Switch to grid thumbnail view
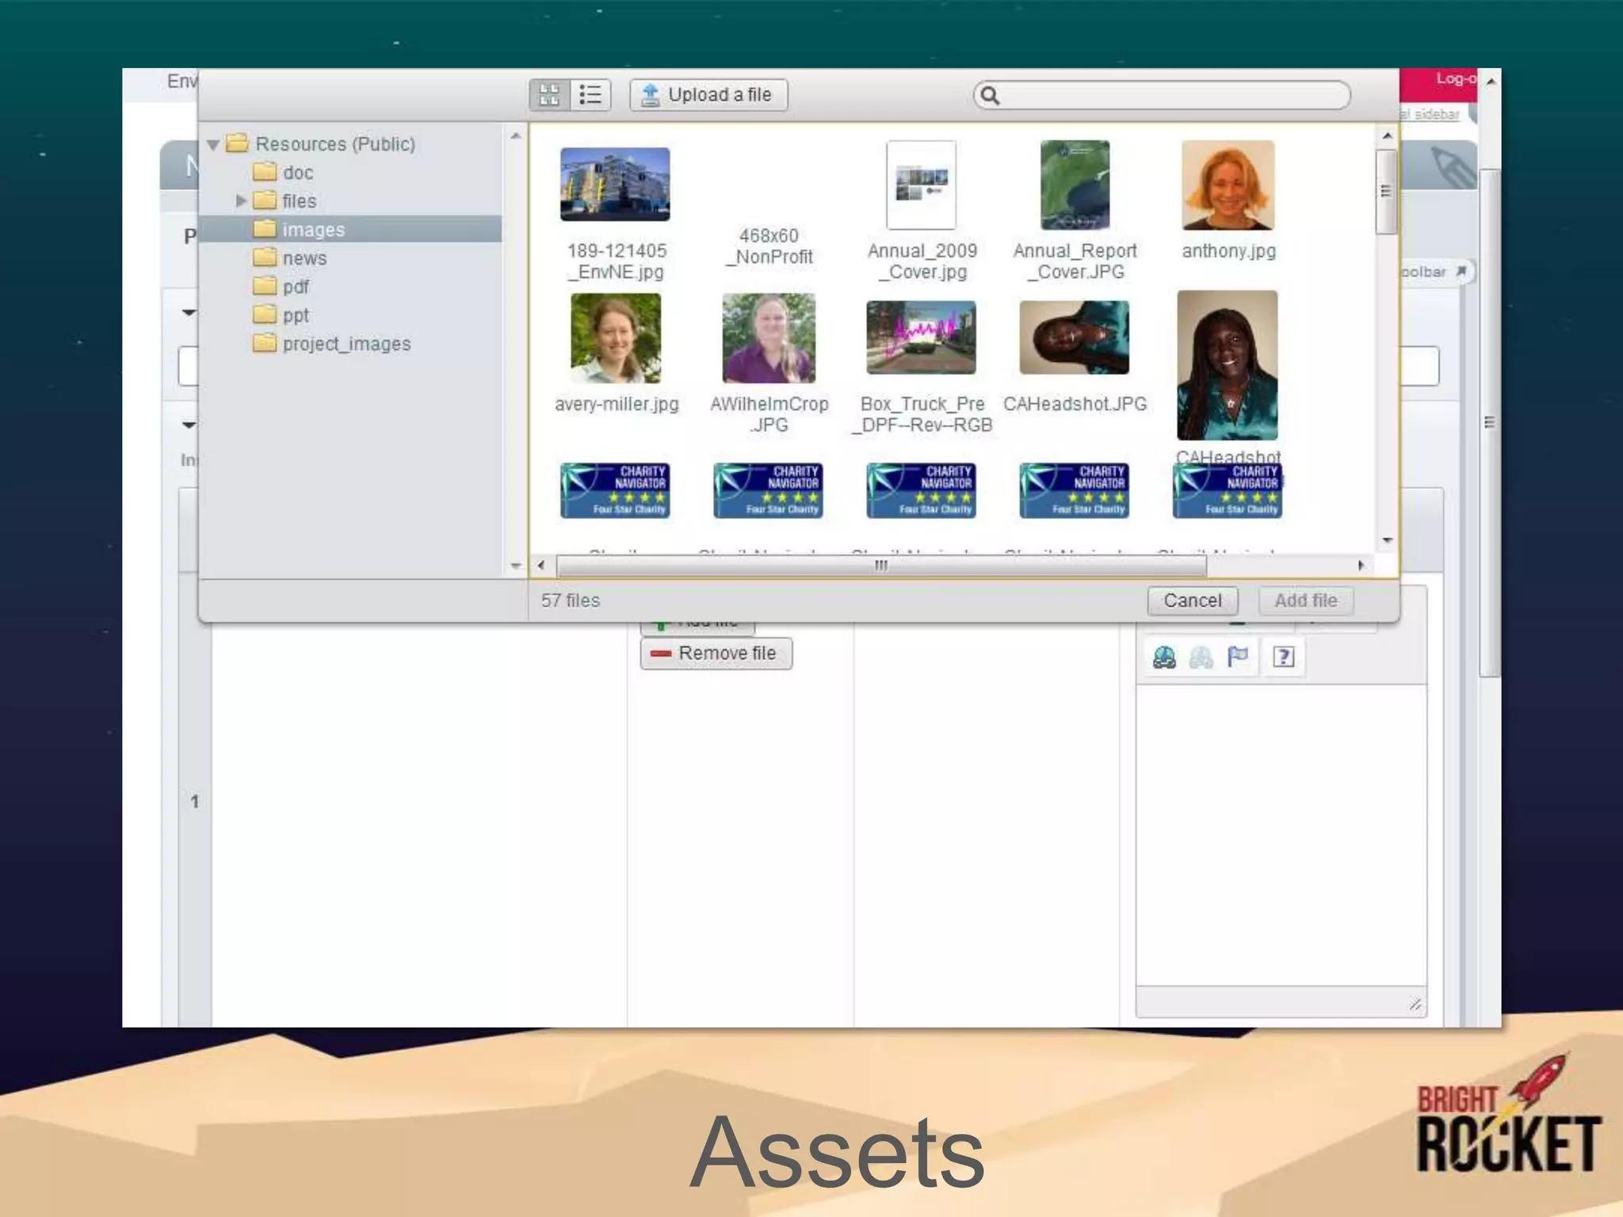 [549, 95]
